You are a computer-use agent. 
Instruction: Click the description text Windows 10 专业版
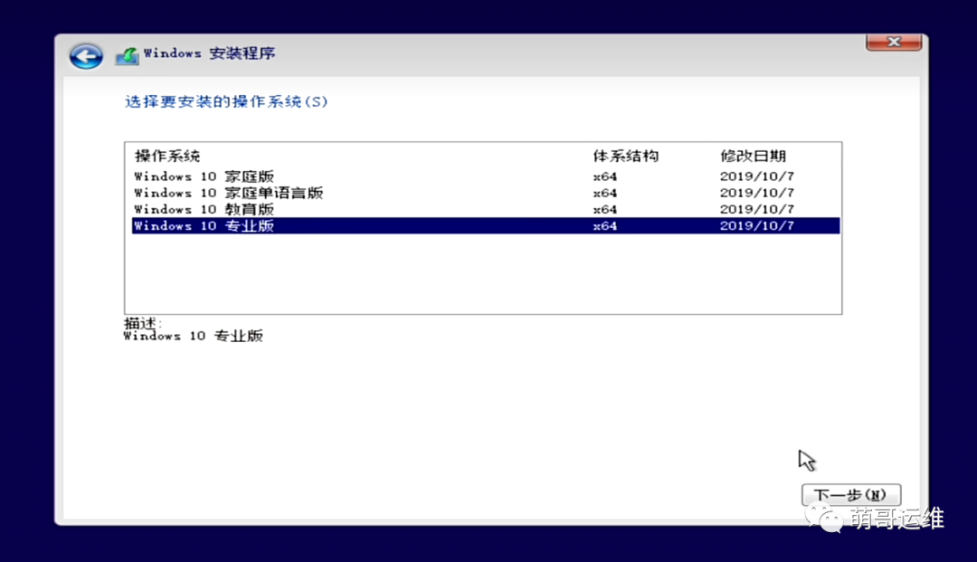(x=194, y=336)
